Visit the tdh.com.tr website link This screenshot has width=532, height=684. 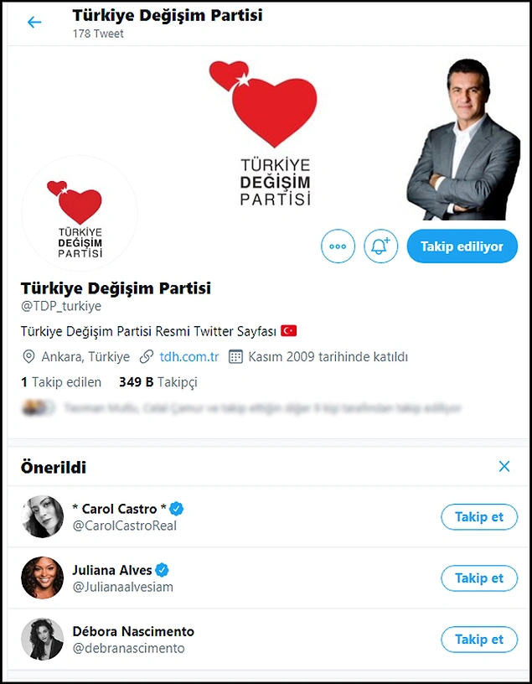point(189,357)
